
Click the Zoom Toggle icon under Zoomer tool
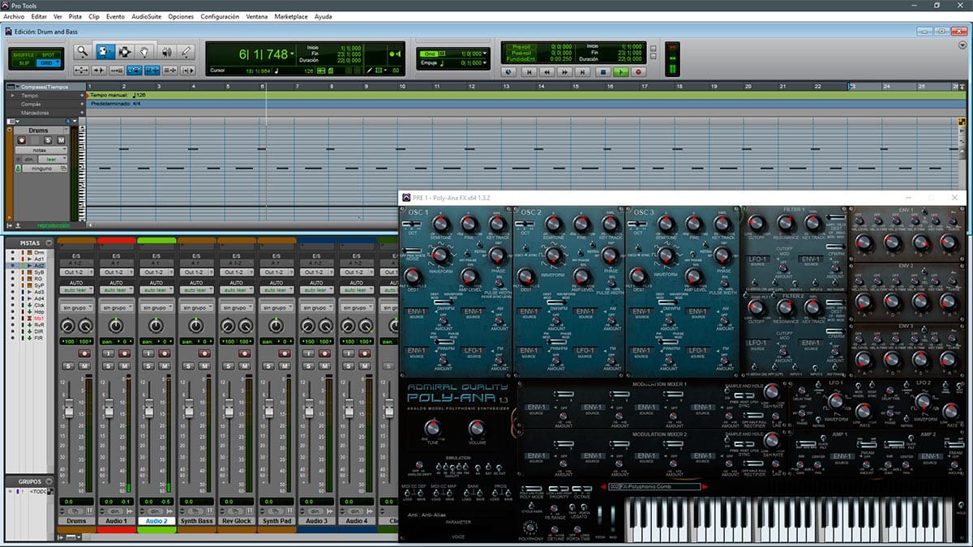(81, 71)
